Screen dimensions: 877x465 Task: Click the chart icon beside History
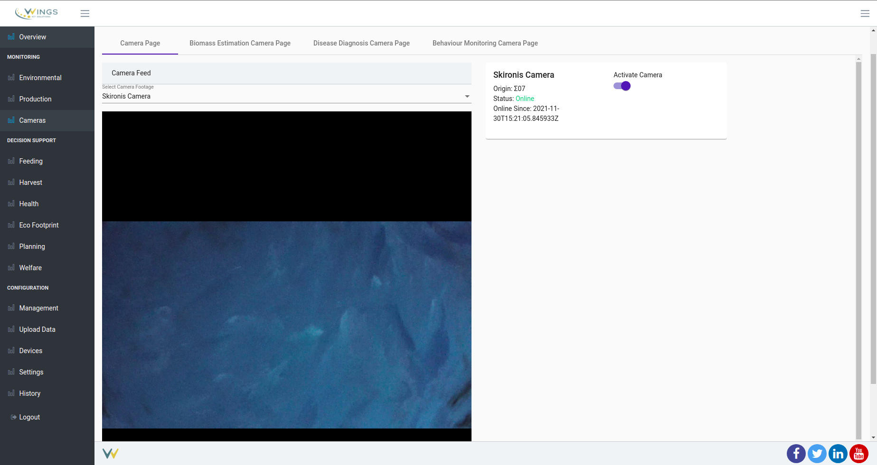pyautogui.click(x=11, y=393)
